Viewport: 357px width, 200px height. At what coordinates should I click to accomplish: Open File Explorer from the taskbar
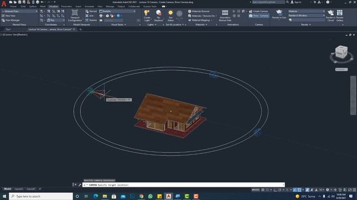[x=105, y=196]
